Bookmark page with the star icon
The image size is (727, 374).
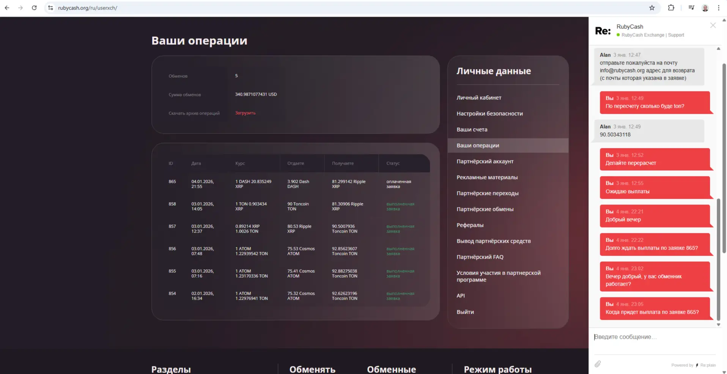(x=652, y=8)
